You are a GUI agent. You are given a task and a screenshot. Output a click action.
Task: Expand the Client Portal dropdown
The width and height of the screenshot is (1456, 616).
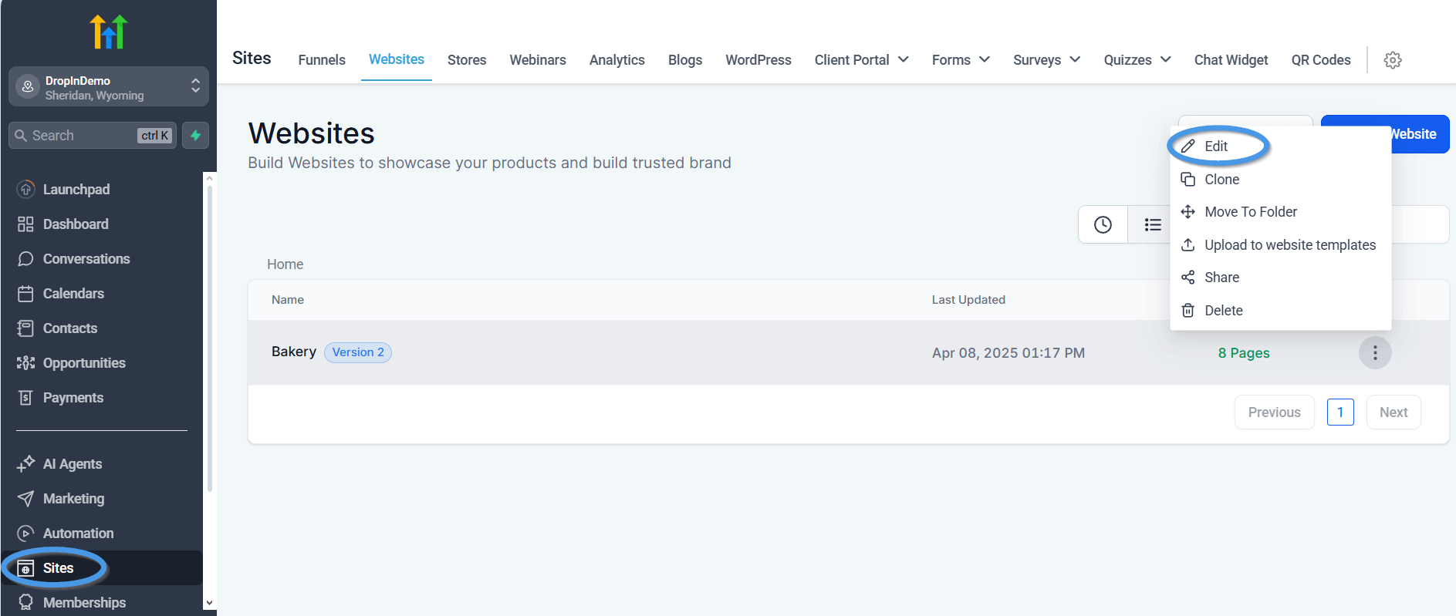pos(861,60)
